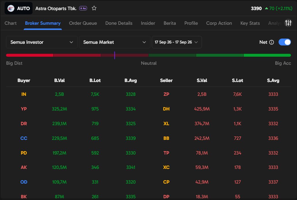
Task: Sort by the Buyer column header
Action: click(24, 80)
